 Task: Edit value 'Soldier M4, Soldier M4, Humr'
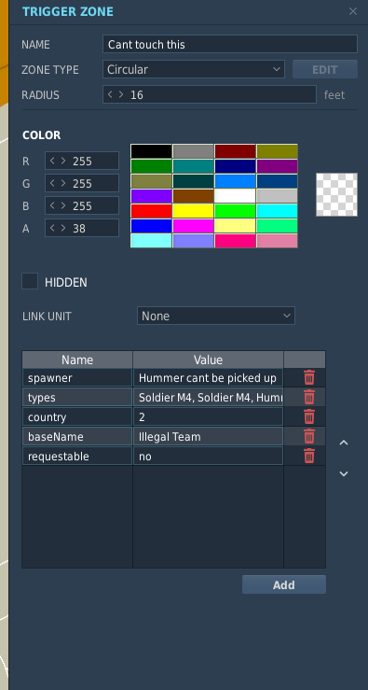click(208, 397)
